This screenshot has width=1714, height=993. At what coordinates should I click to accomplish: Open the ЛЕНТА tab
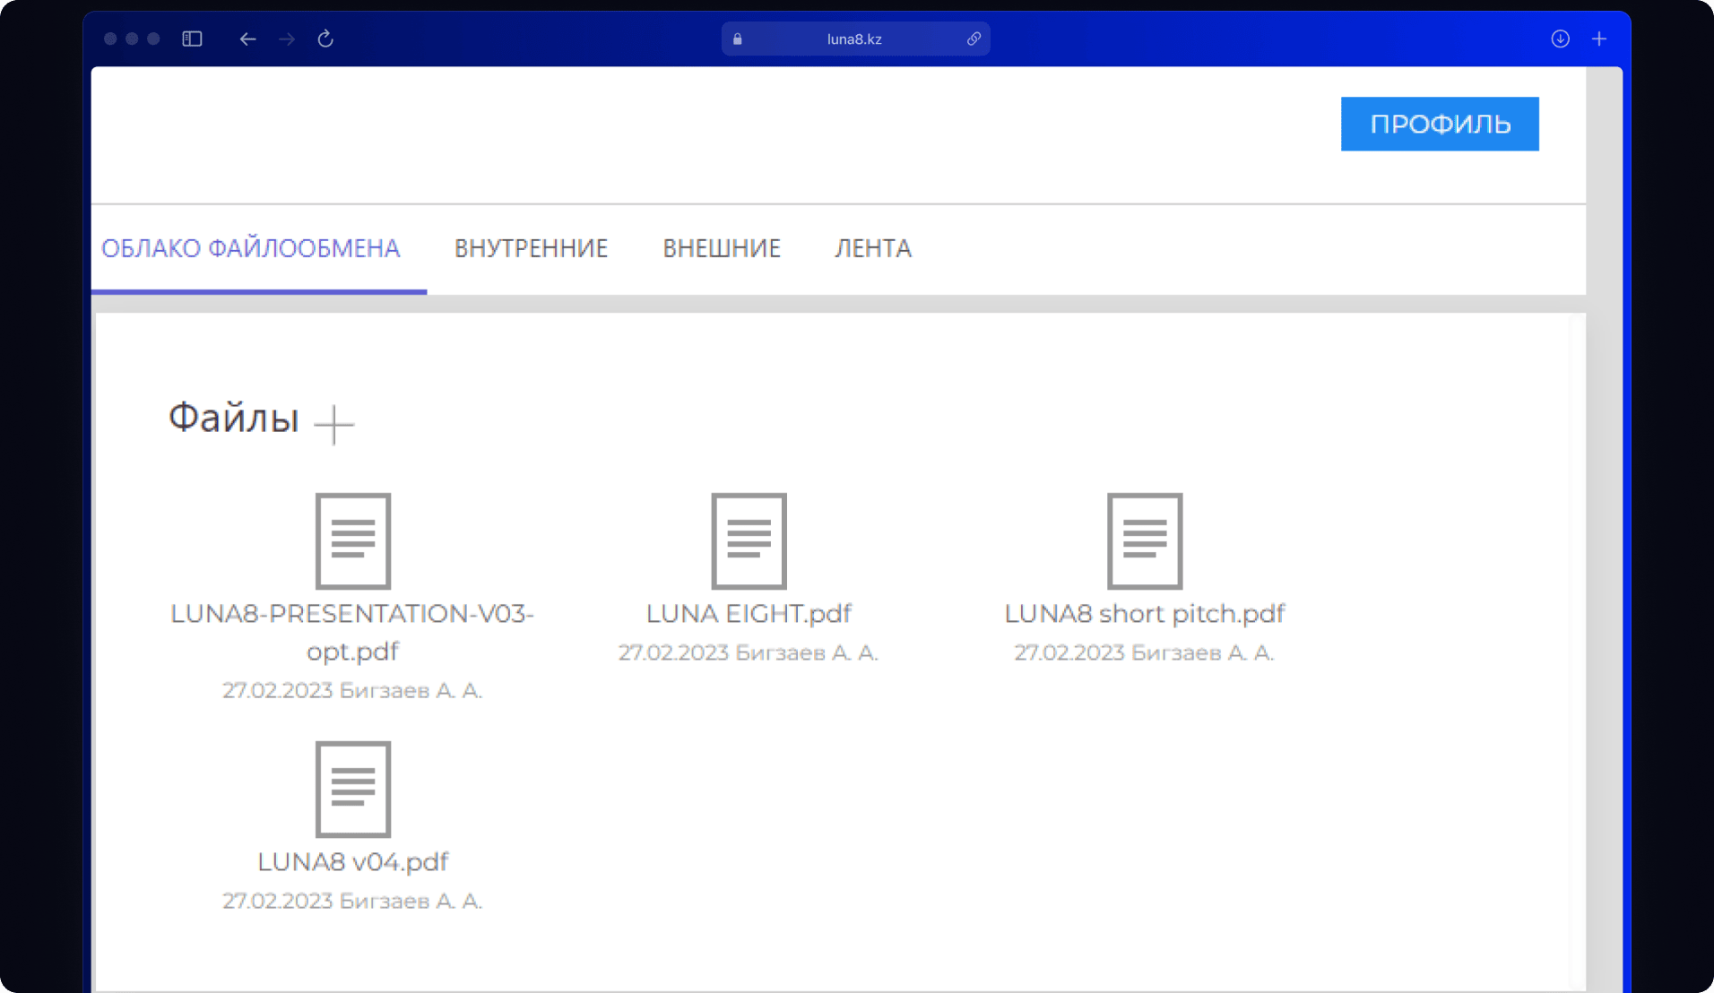click(x=873, y=248)
